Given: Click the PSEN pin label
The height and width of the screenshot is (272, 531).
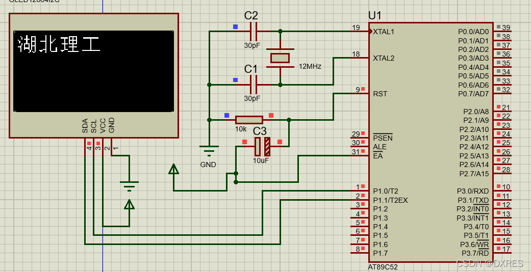Looking at the screenshot, I should 383,138.
